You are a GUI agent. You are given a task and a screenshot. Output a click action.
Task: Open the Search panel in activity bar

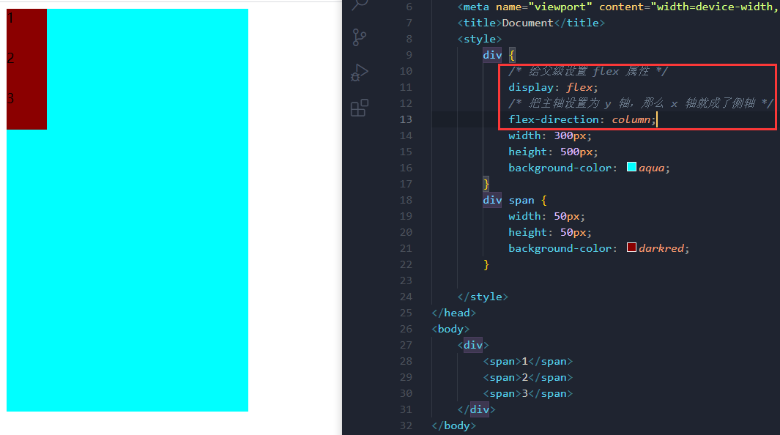(359, 4)
